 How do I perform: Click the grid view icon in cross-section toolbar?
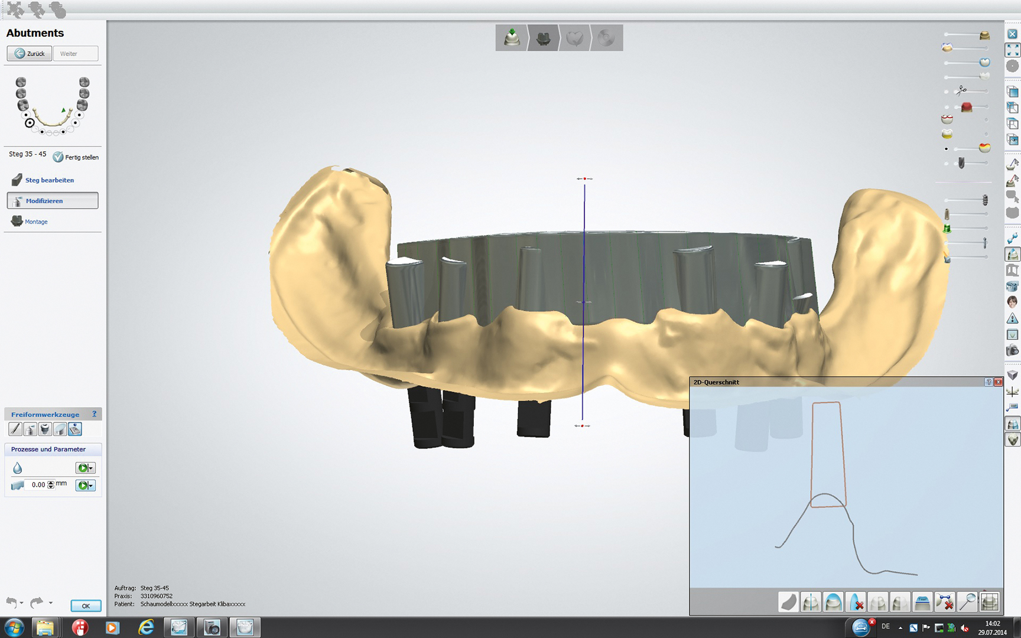[989, 602]
